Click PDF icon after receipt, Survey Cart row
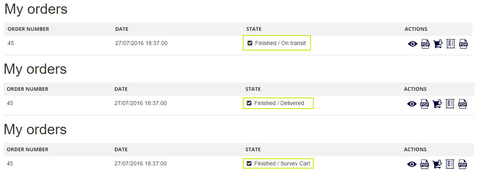Viewport: 484px width, 182px height. tap(463, 164)
